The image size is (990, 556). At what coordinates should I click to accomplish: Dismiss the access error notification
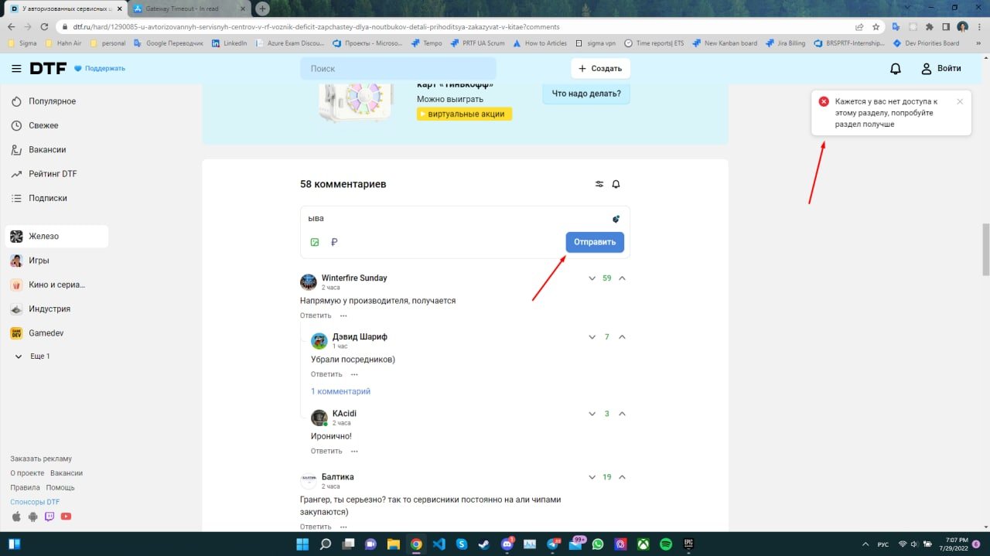click(960, 101)
